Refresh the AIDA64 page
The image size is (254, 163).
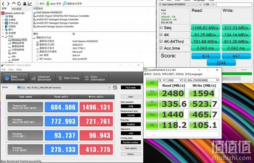[19, 3]
